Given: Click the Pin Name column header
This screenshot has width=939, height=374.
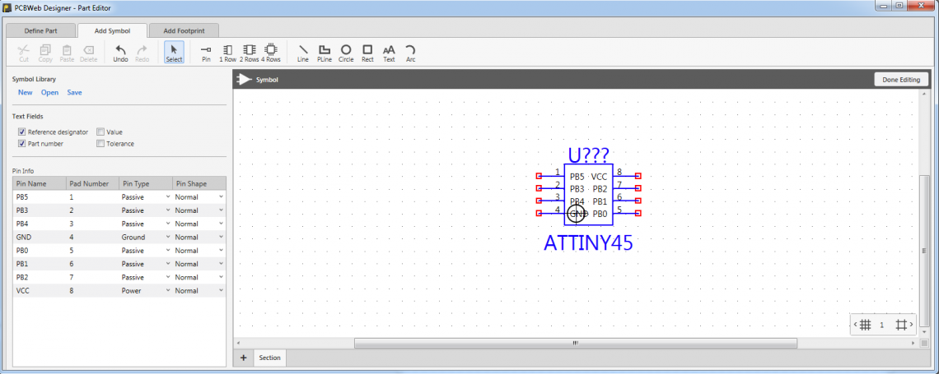Looking at the screenshot, I should pos(39,183).
